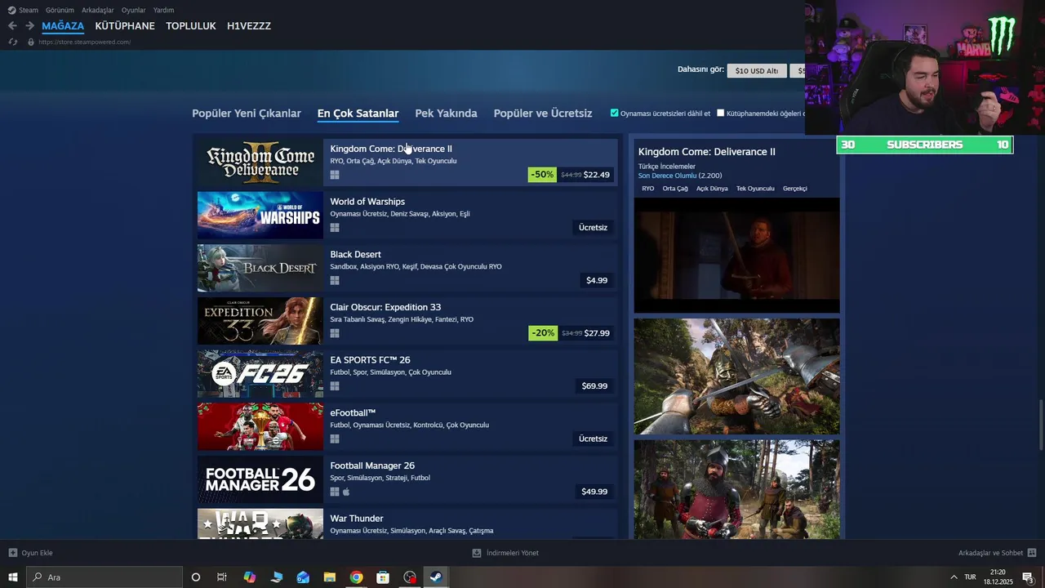Click Oyun Ekle plus icon

pos(12,553)
